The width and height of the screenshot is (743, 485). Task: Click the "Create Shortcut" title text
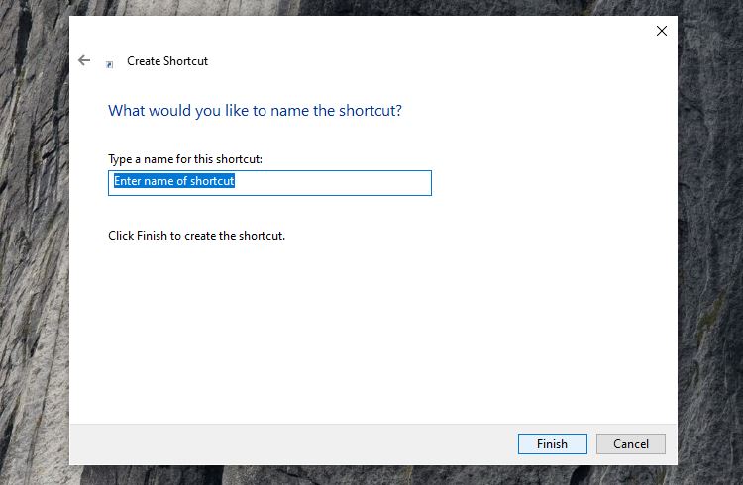tap(167, 61)
